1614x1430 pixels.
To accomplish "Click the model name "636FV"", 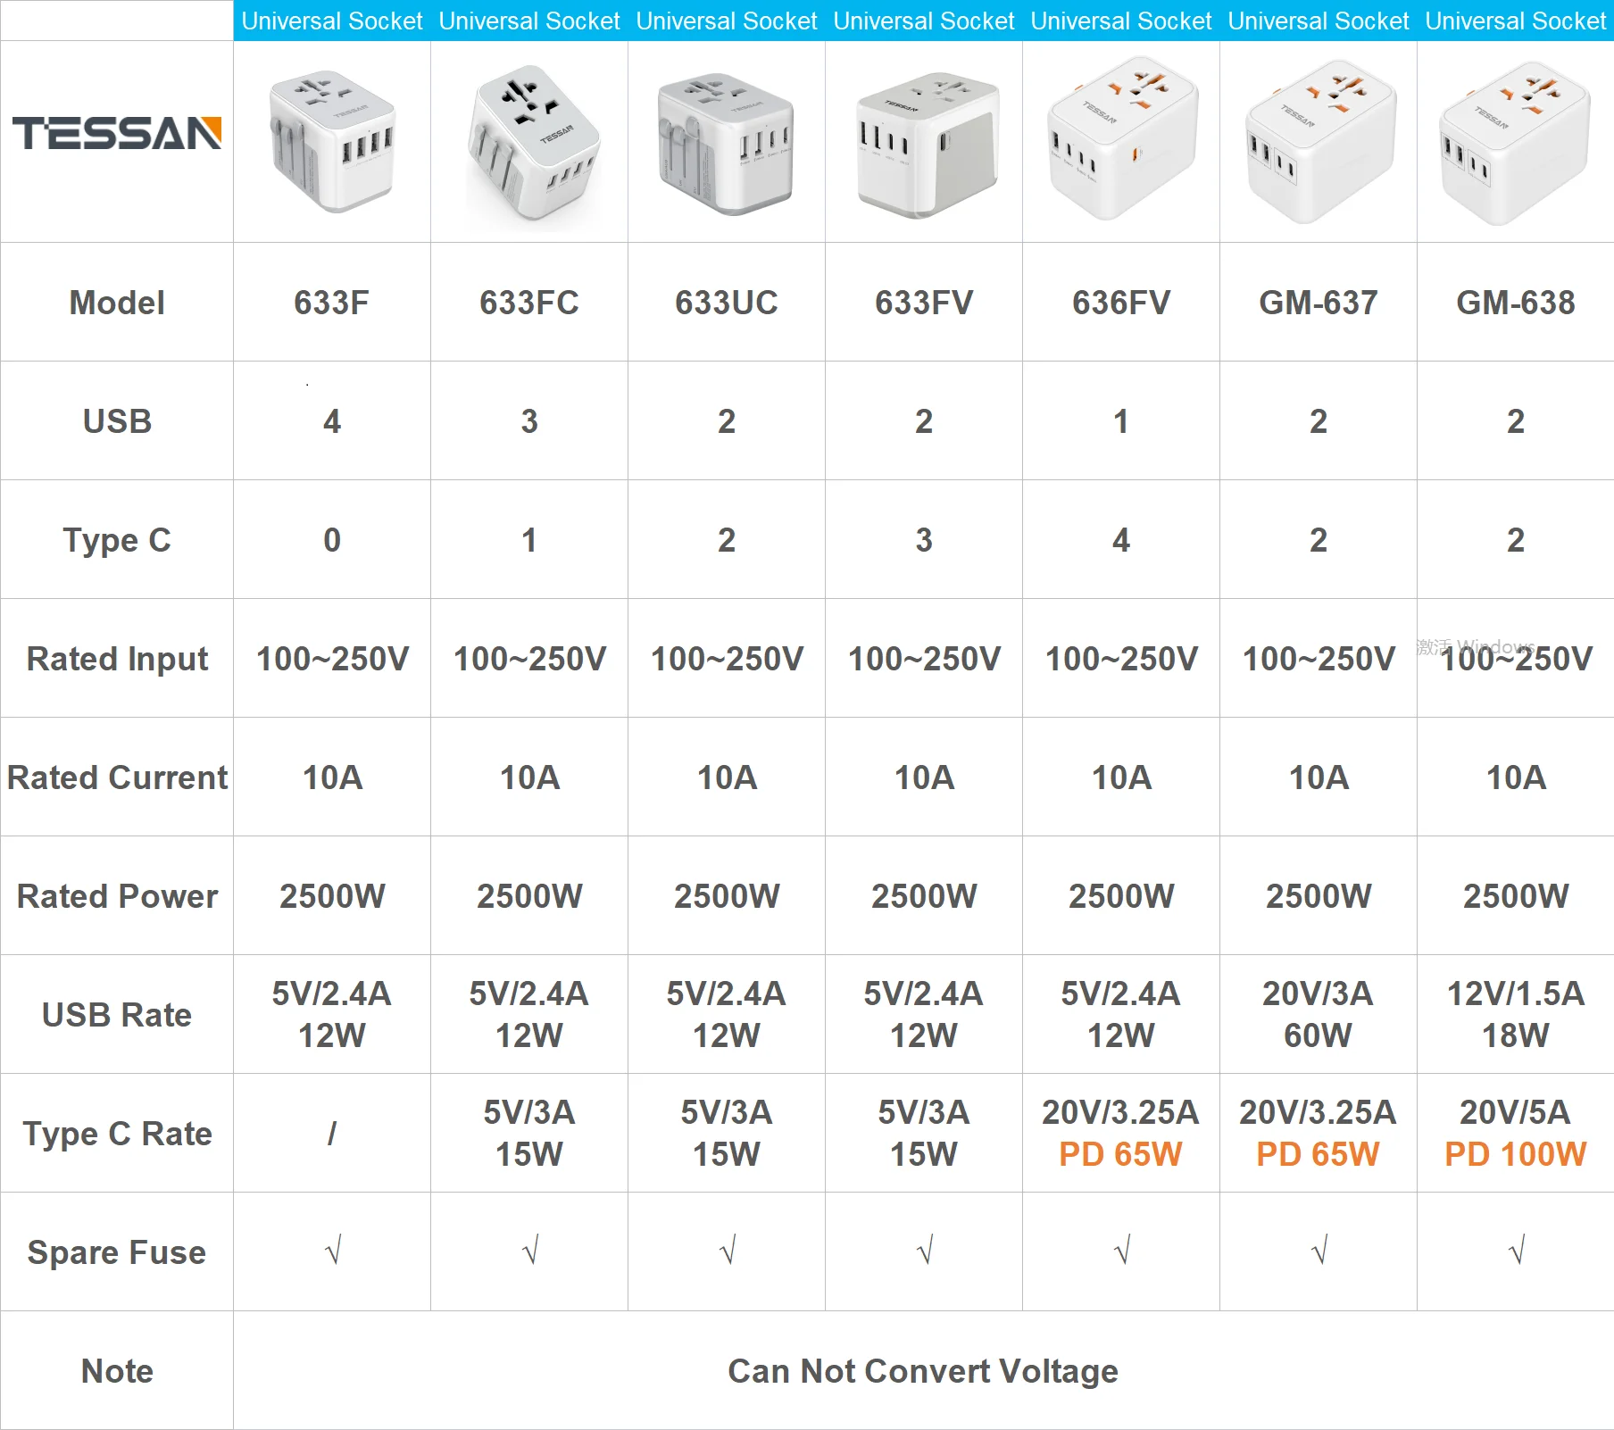I will pos(1121,303).
